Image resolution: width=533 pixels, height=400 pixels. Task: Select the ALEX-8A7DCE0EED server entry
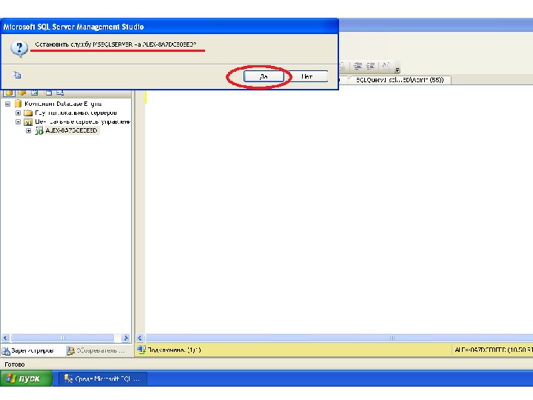click(x=71, y=130)
